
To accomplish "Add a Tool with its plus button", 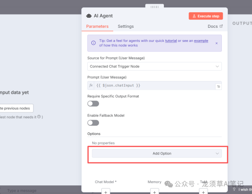I will (203, 192).
